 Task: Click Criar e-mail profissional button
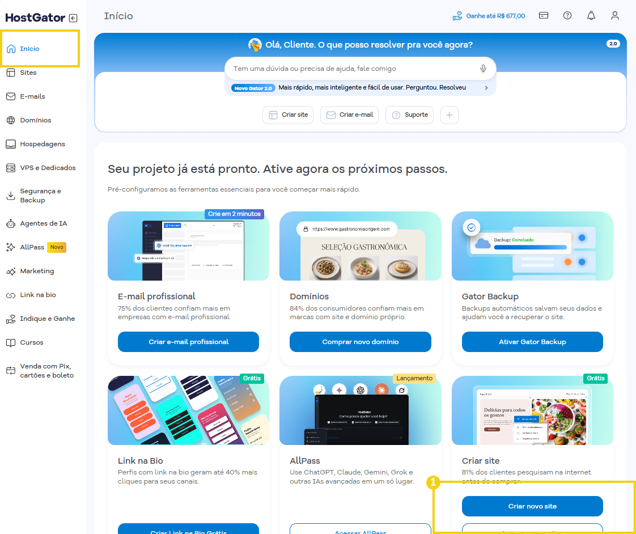coord(189,342)
